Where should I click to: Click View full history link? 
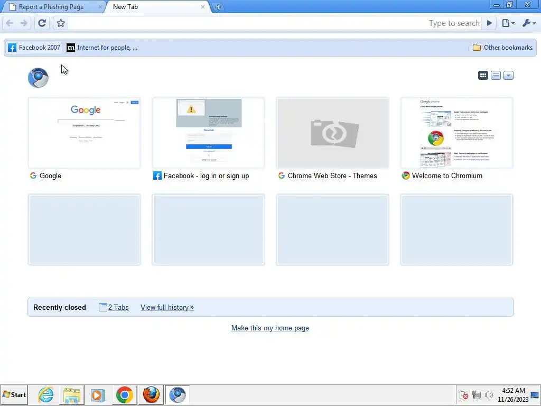167,307
